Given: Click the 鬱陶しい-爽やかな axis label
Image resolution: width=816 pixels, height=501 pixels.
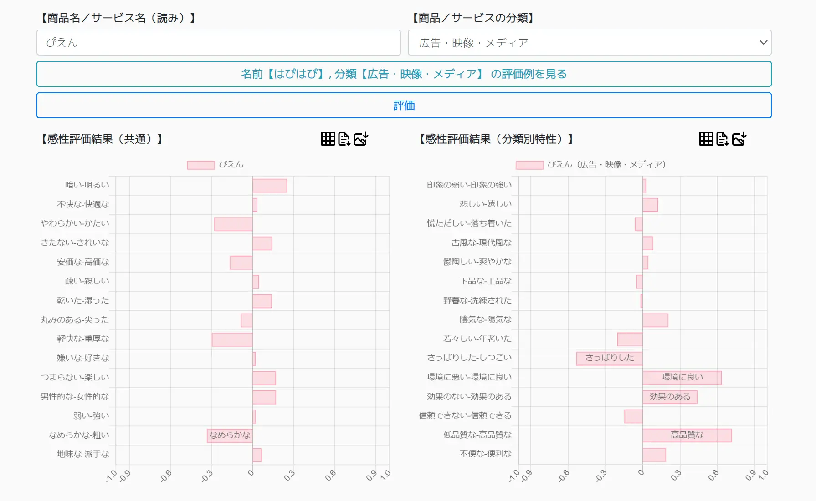Looking at the screenshot, I should point(477,262).
